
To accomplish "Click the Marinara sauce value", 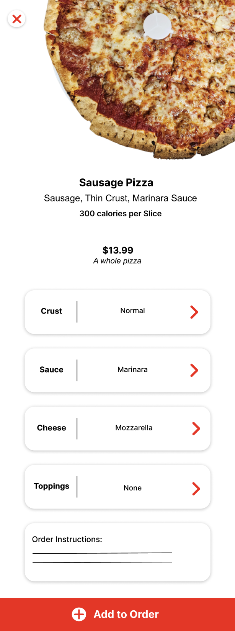I will pos(132,369).
